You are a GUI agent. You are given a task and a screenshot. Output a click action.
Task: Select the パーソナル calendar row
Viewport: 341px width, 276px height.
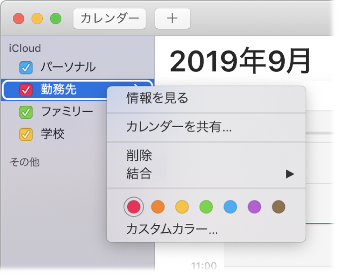tap(78, 68)
